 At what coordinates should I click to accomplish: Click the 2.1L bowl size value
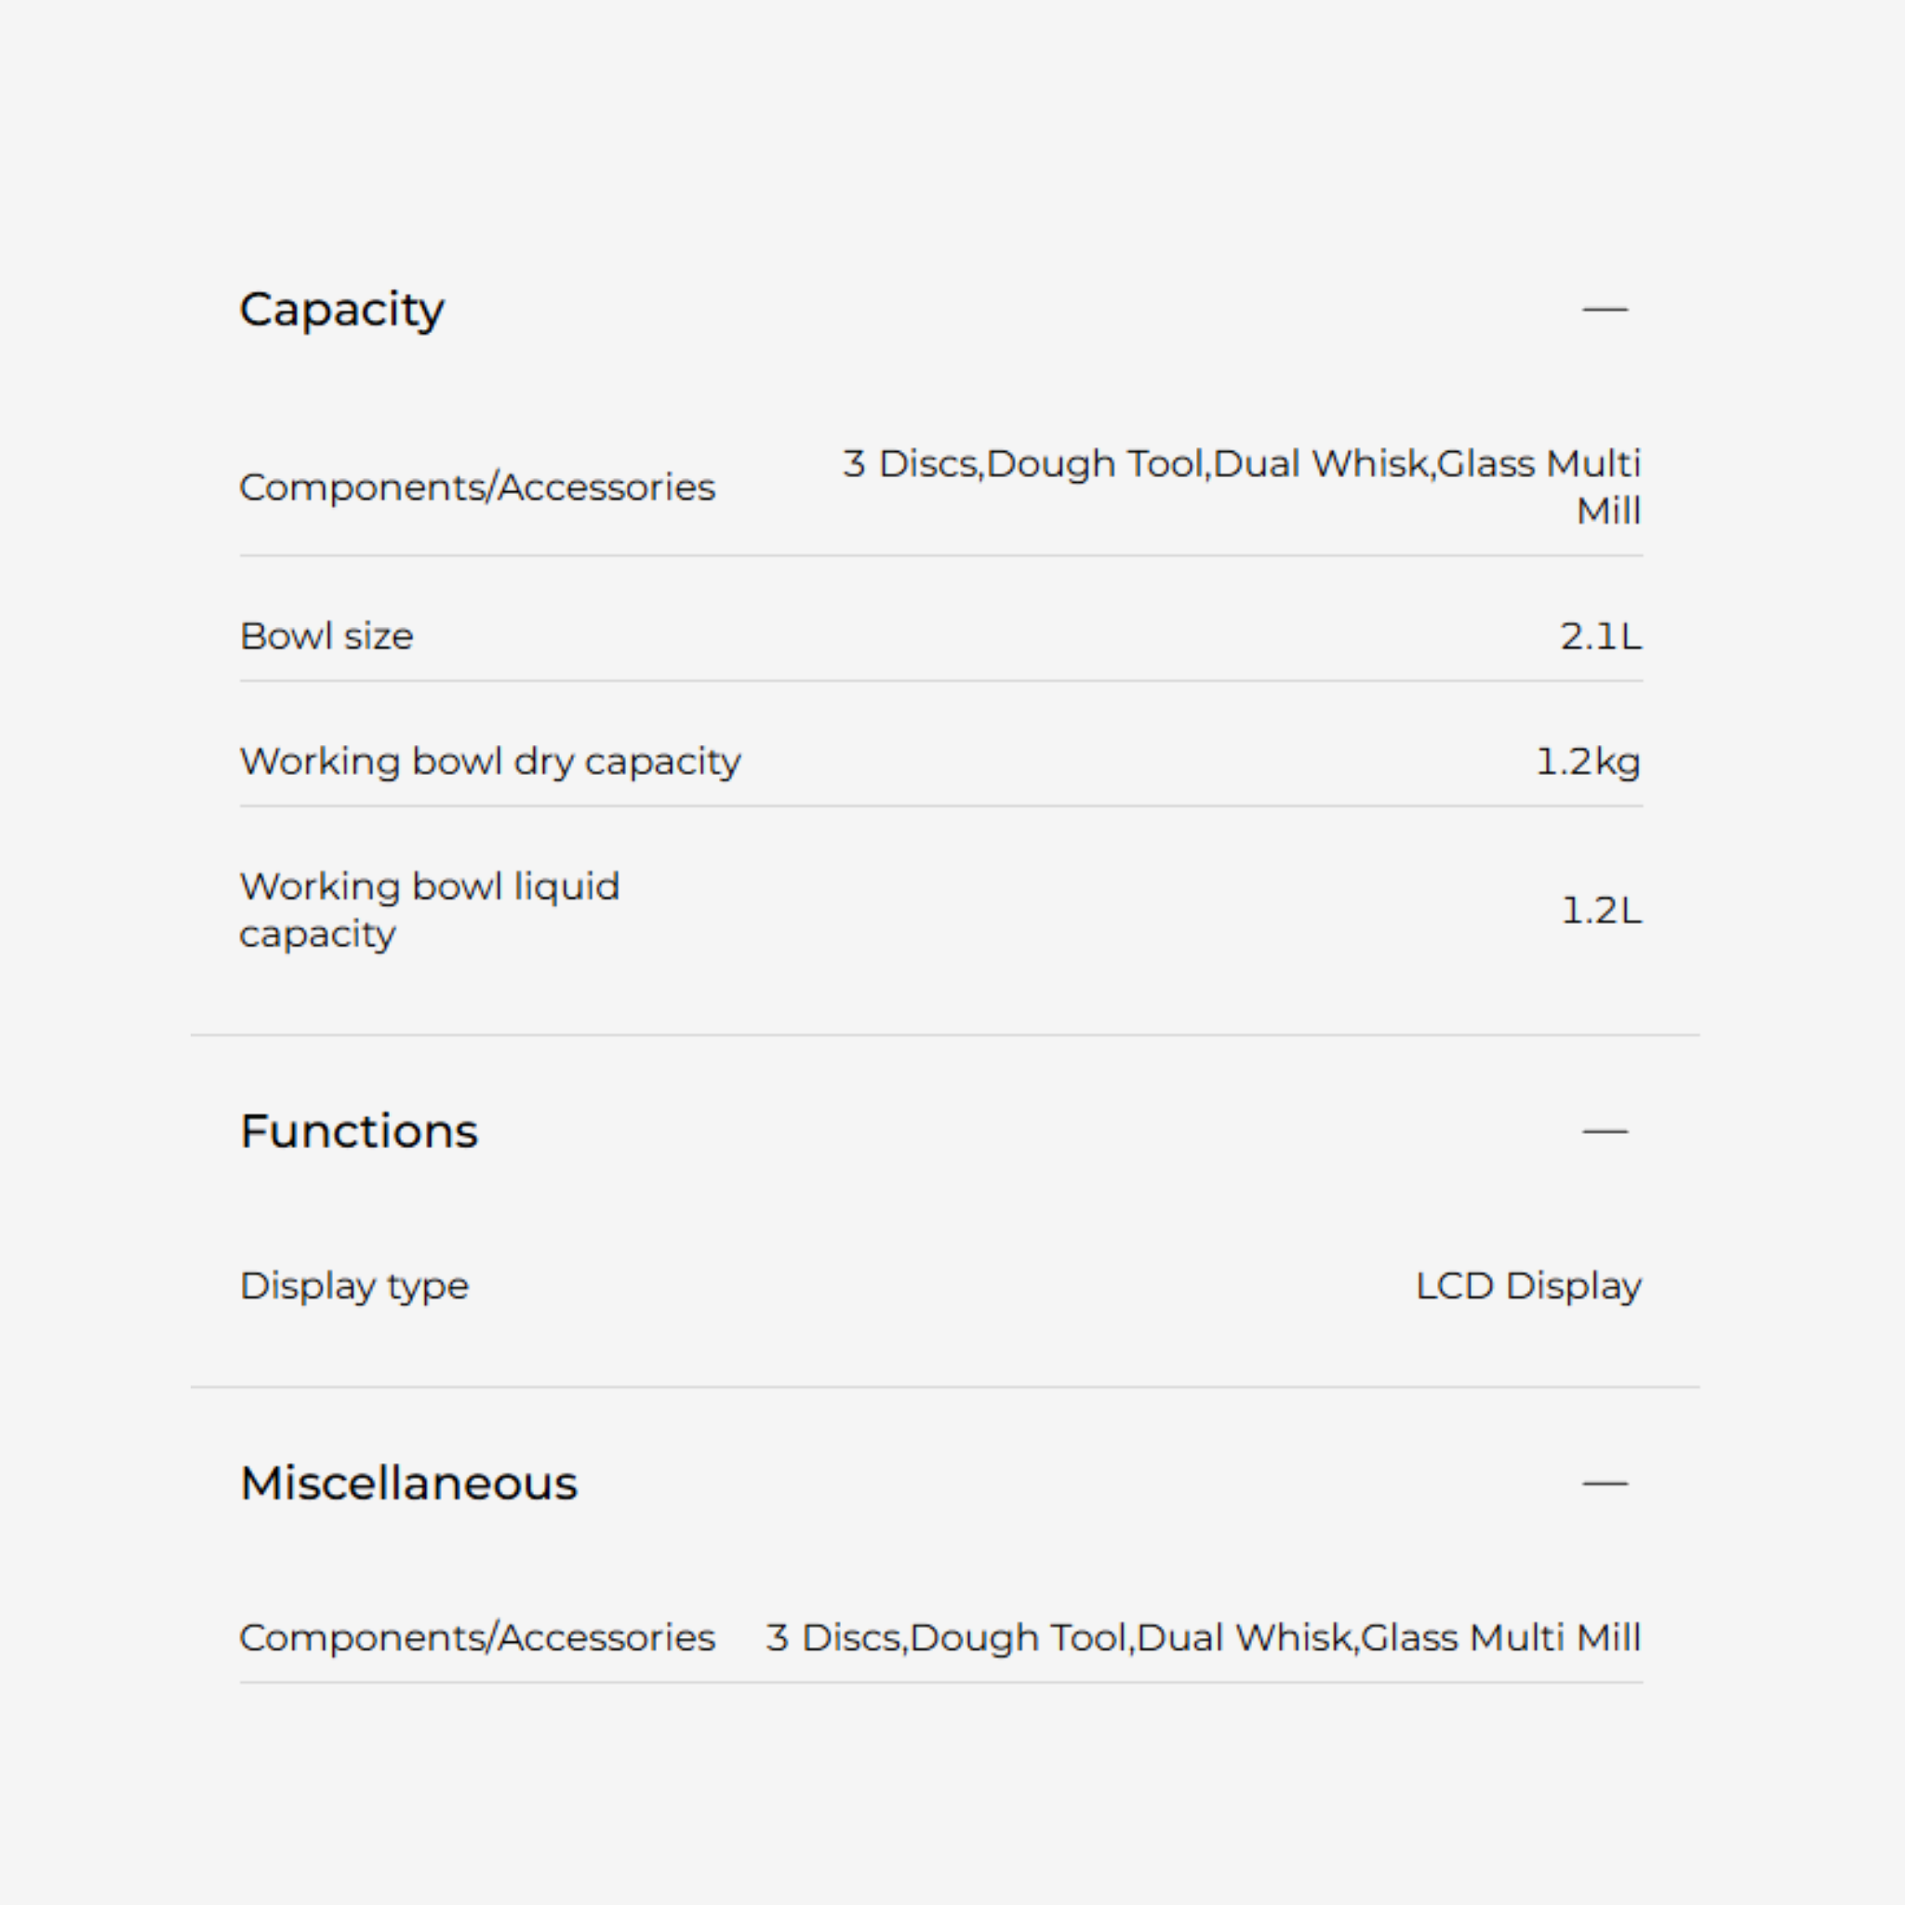[x=1600, y=636]
